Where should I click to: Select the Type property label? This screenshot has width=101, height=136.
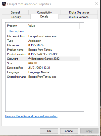pyautogui.click(x=10, y=41)
